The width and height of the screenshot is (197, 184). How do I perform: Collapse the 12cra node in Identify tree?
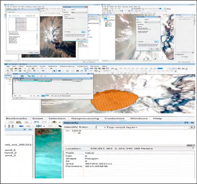tap(67, 131)
